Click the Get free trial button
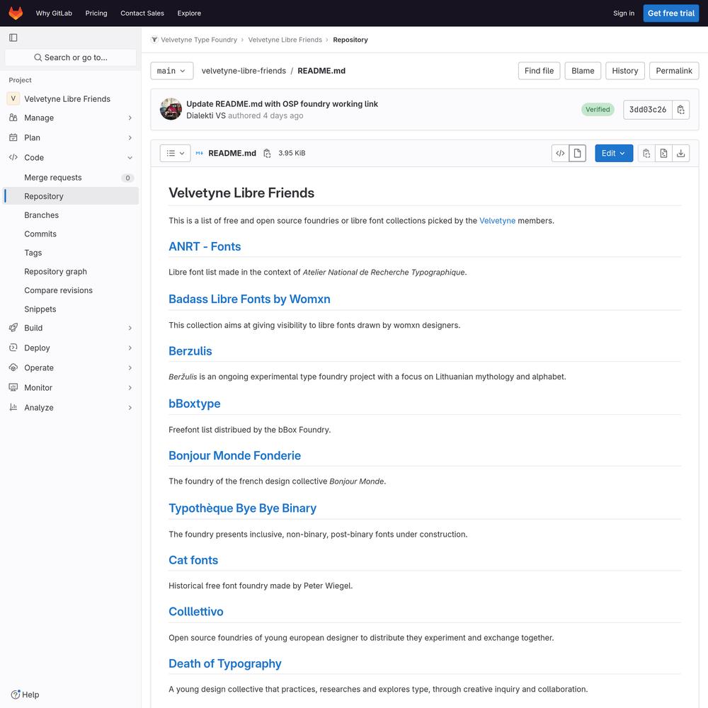This screenshot has height=708, width=708. tap(671, 13)
